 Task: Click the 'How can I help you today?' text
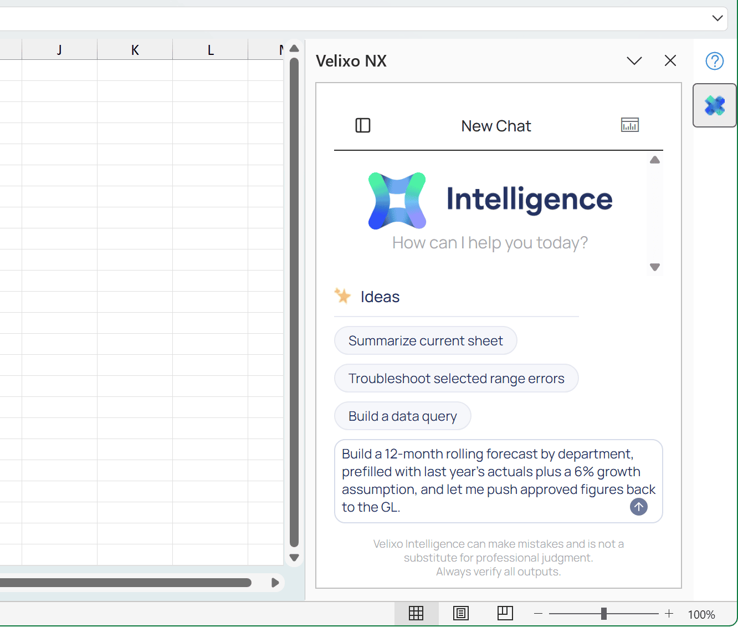click(x=490, y=243)
